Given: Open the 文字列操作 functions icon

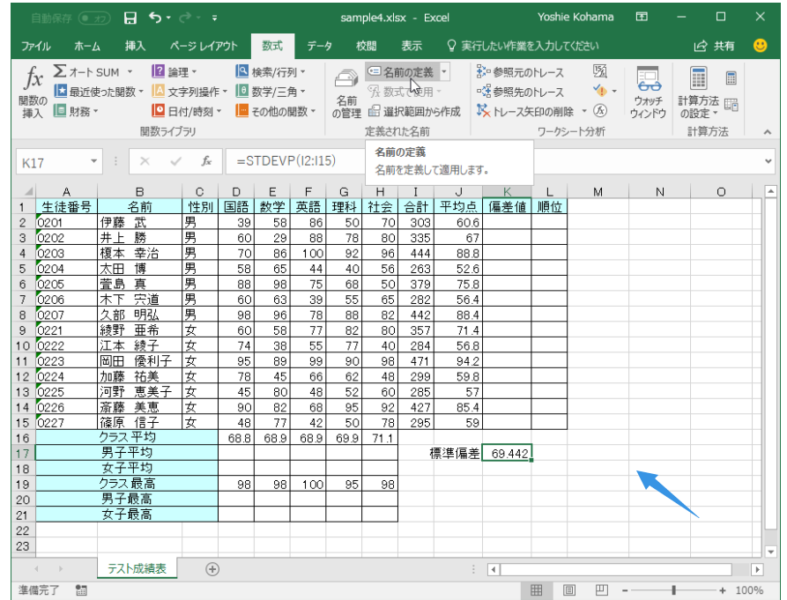Looking at the screenshot, I should pos(158,91).
